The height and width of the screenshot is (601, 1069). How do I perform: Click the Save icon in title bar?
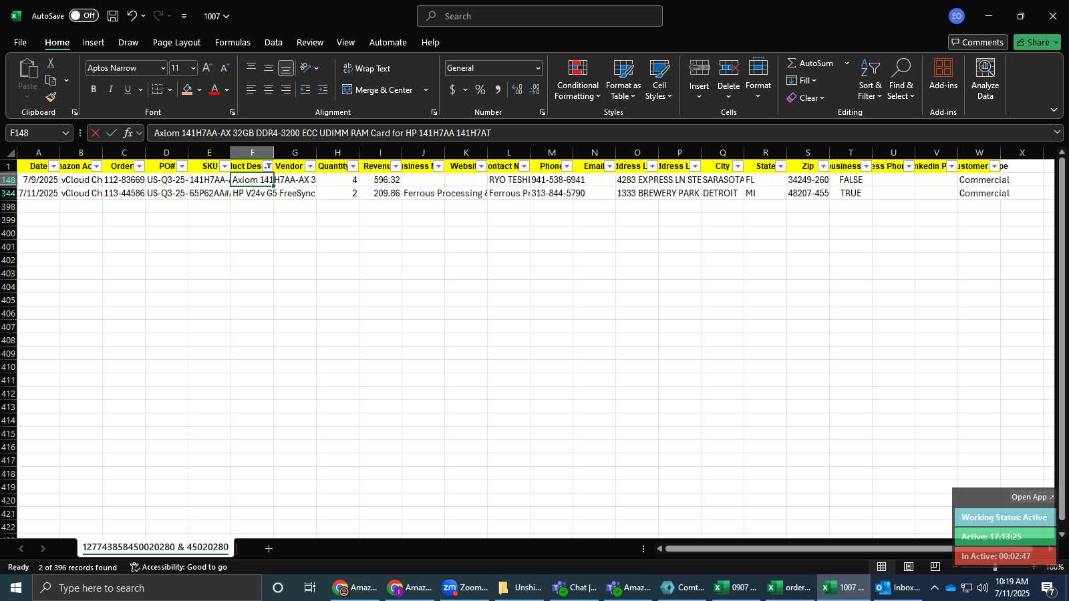click(x=113, y=16)
